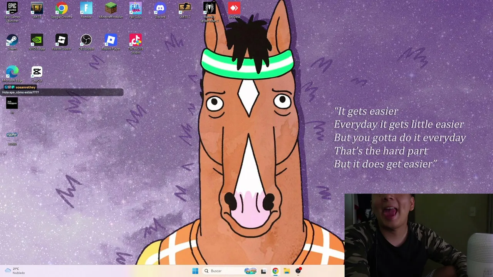Select the 'th' Trendora image file
Image resolution: width=493 pixels, height=277 pixels.
click(12, 106)
